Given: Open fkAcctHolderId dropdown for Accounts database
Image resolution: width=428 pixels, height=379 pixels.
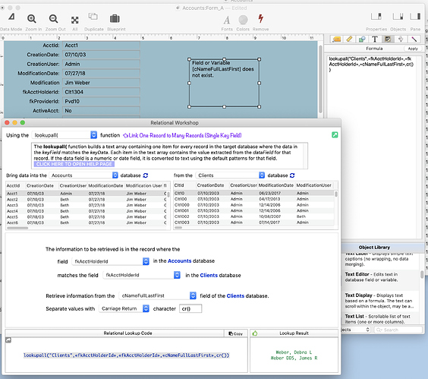Looking at the screenshot, I should pos(111,261).
